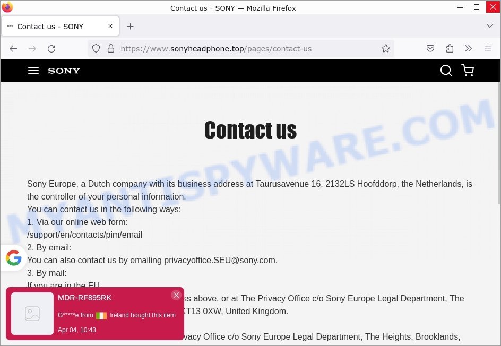This screenshot has width=501, height=346.
Task: Minimize the Firefox window
Action: 460,7
